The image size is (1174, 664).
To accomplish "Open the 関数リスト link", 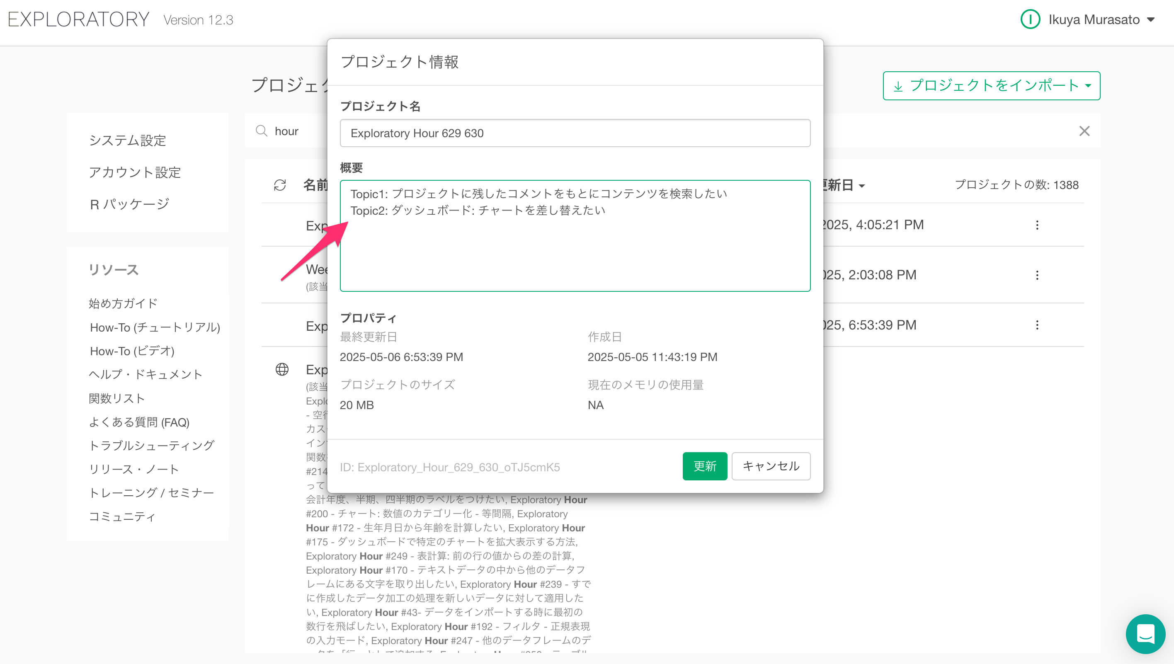I will coord(117,398).
